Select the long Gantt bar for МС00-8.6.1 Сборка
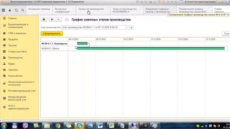The width and height of the screenshot is (230, 129). (151, 48)
